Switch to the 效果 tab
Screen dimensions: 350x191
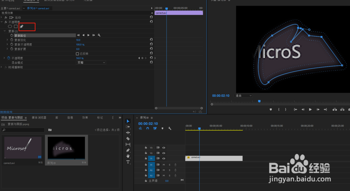pyautogui.click(x=85, y=118)
